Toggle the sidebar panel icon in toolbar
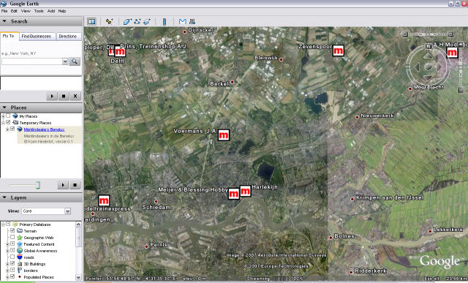This screenshot has height=283, width=468. [x=91, y=21]
